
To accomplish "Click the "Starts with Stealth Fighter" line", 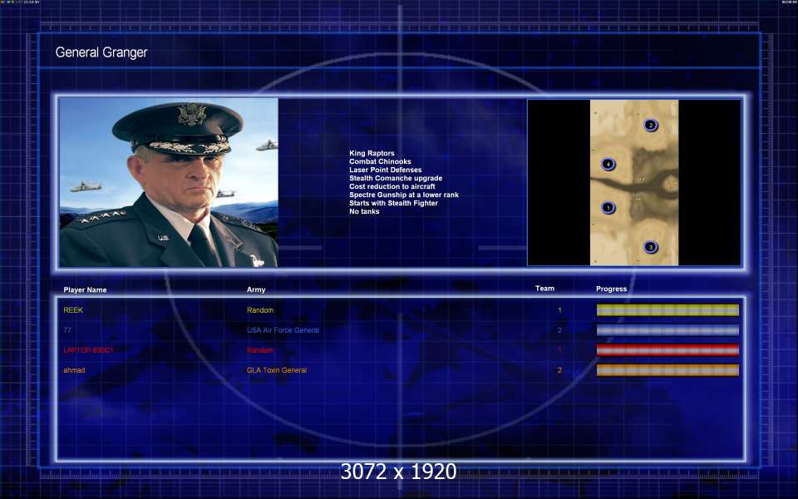I will click(393, 203).
